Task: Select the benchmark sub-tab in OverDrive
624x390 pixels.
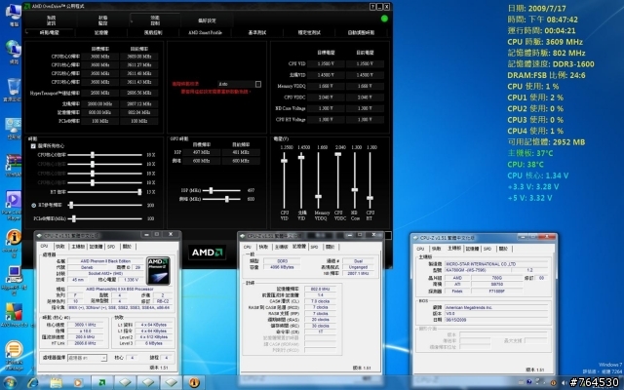Action: coord(257,32)
